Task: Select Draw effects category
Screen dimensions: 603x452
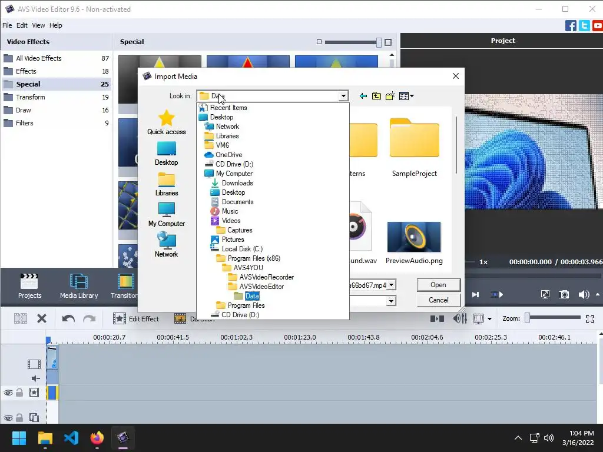Action: pyautogui.click(x=56, y=110)
